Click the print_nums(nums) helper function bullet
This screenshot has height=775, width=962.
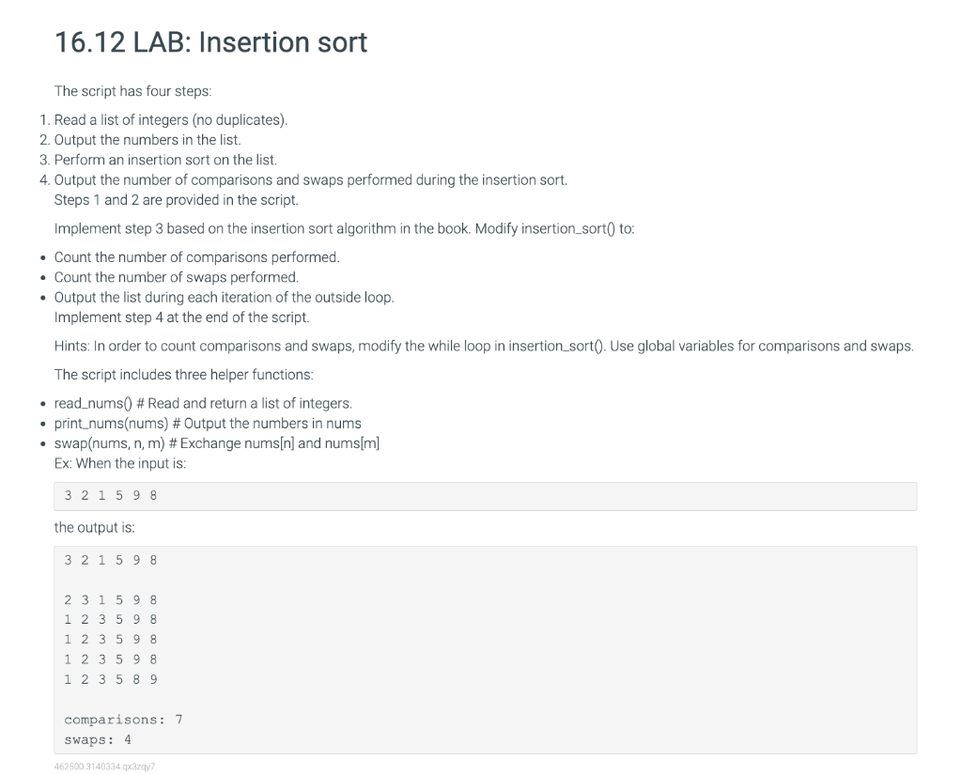[208, 424]
